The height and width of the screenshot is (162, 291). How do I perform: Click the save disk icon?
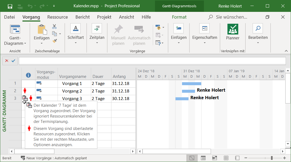pos(10,6)
